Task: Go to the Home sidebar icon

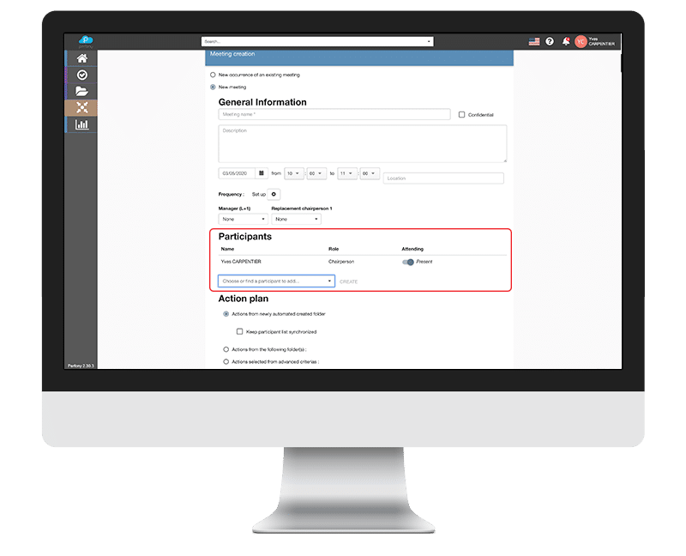Action: (x=81, y=58)
